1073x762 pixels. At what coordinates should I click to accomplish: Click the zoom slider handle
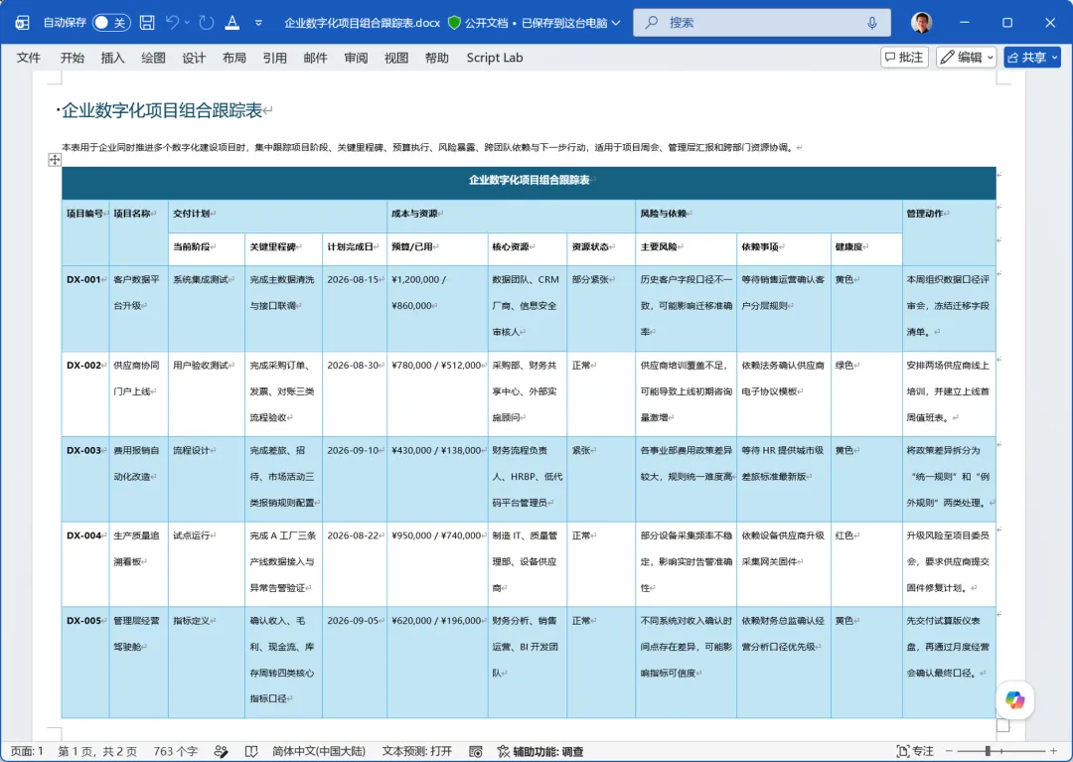click(988, 751)
